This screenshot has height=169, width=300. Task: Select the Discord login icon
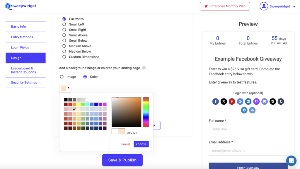265,102
